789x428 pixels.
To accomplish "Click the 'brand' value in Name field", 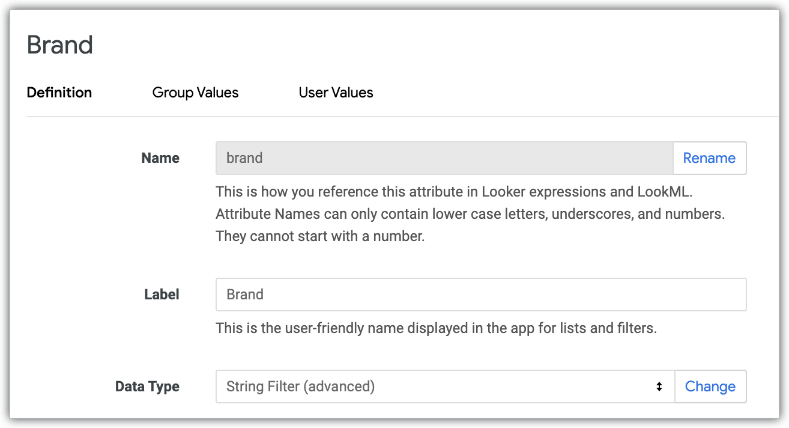I will [244, 158].
